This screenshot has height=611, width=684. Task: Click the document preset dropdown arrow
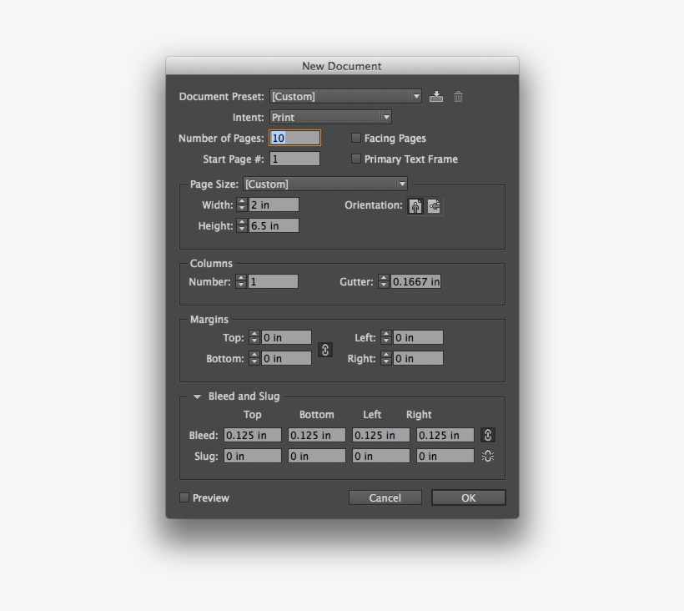point(417,96)
